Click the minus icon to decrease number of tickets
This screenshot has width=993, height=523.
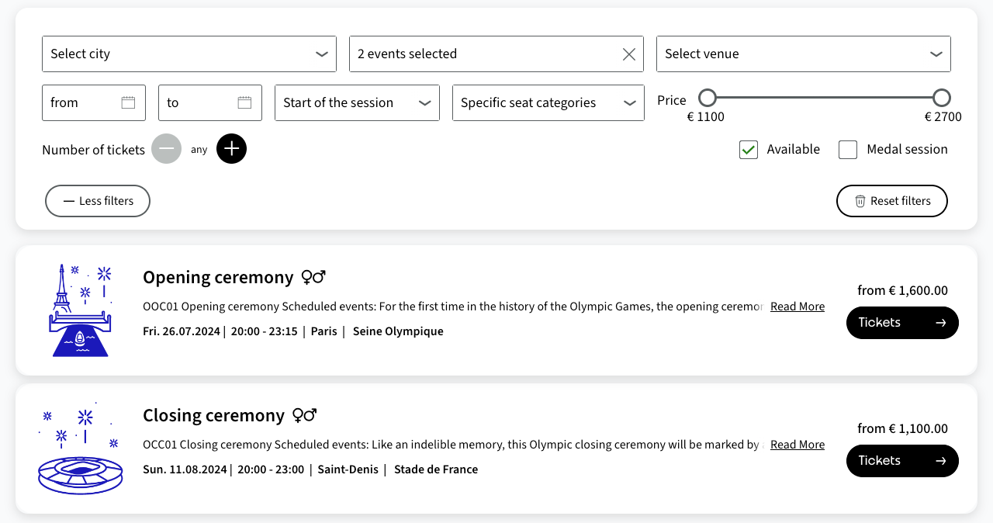click(x=166, y=148)
